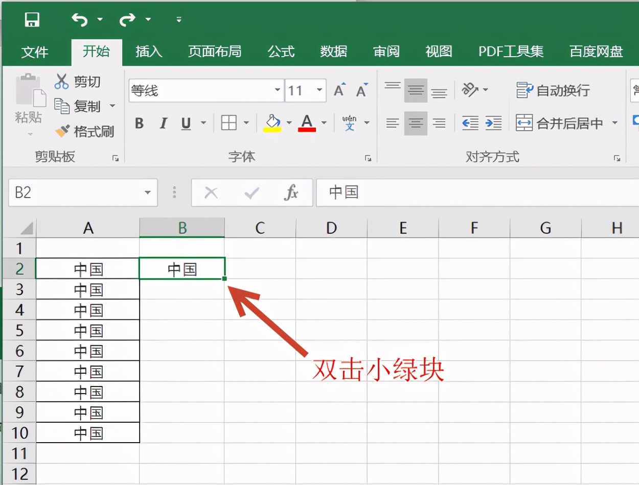The image size is (639, 485).
Task: Click the 粘贴 paste clipboard icon
Action: coord(30,90)
